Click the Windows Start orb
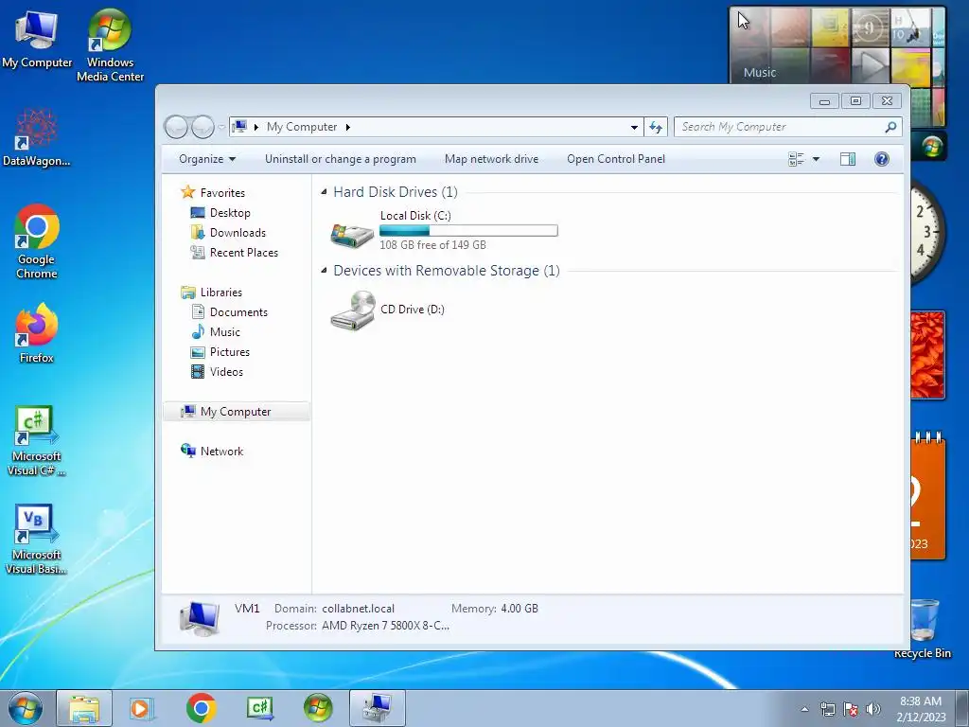 [x=26, y=708]
